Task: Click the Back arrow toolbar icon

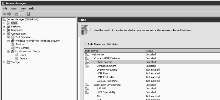Action: click(x=4, y=14)
